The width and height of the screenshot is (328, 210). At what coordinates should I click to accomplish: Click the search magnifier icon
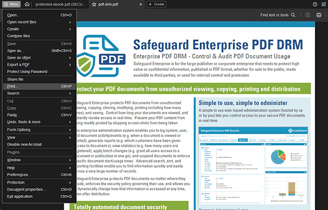tap(293, 15)
